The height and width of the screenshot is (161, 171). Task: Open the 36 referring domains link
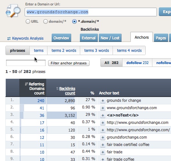[42, 115]
